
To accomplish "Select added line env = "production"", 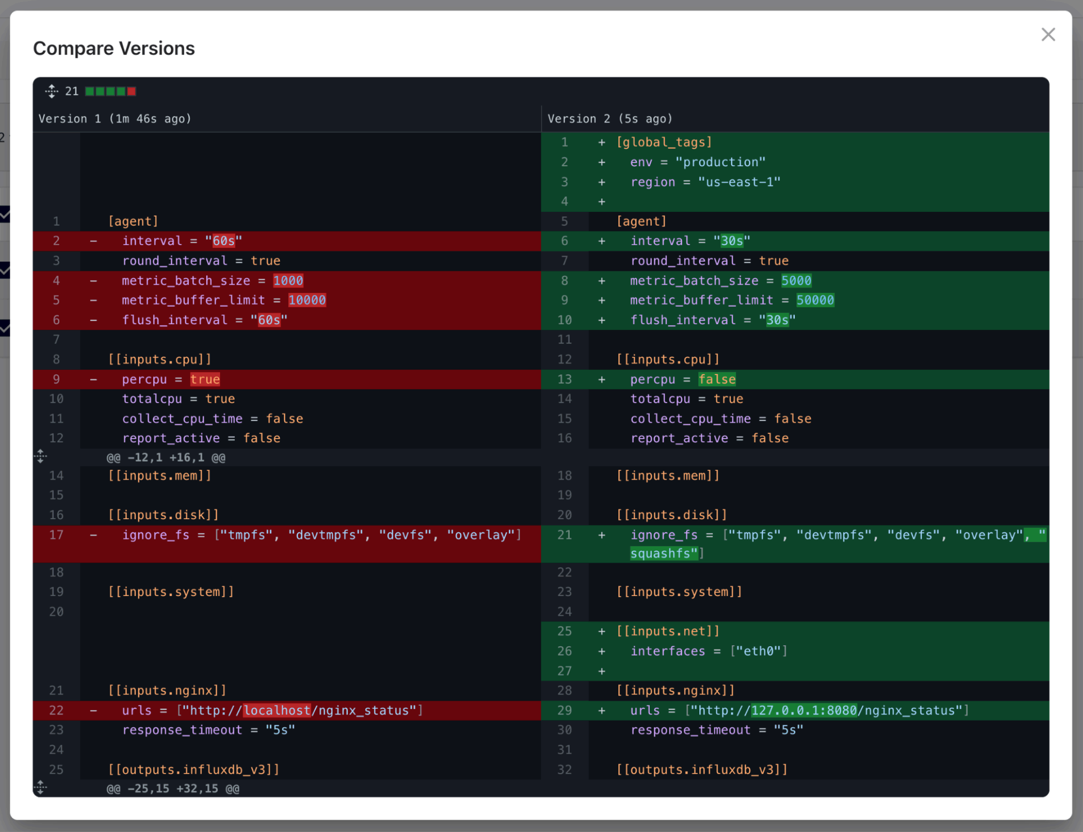I will click(795, 162).
